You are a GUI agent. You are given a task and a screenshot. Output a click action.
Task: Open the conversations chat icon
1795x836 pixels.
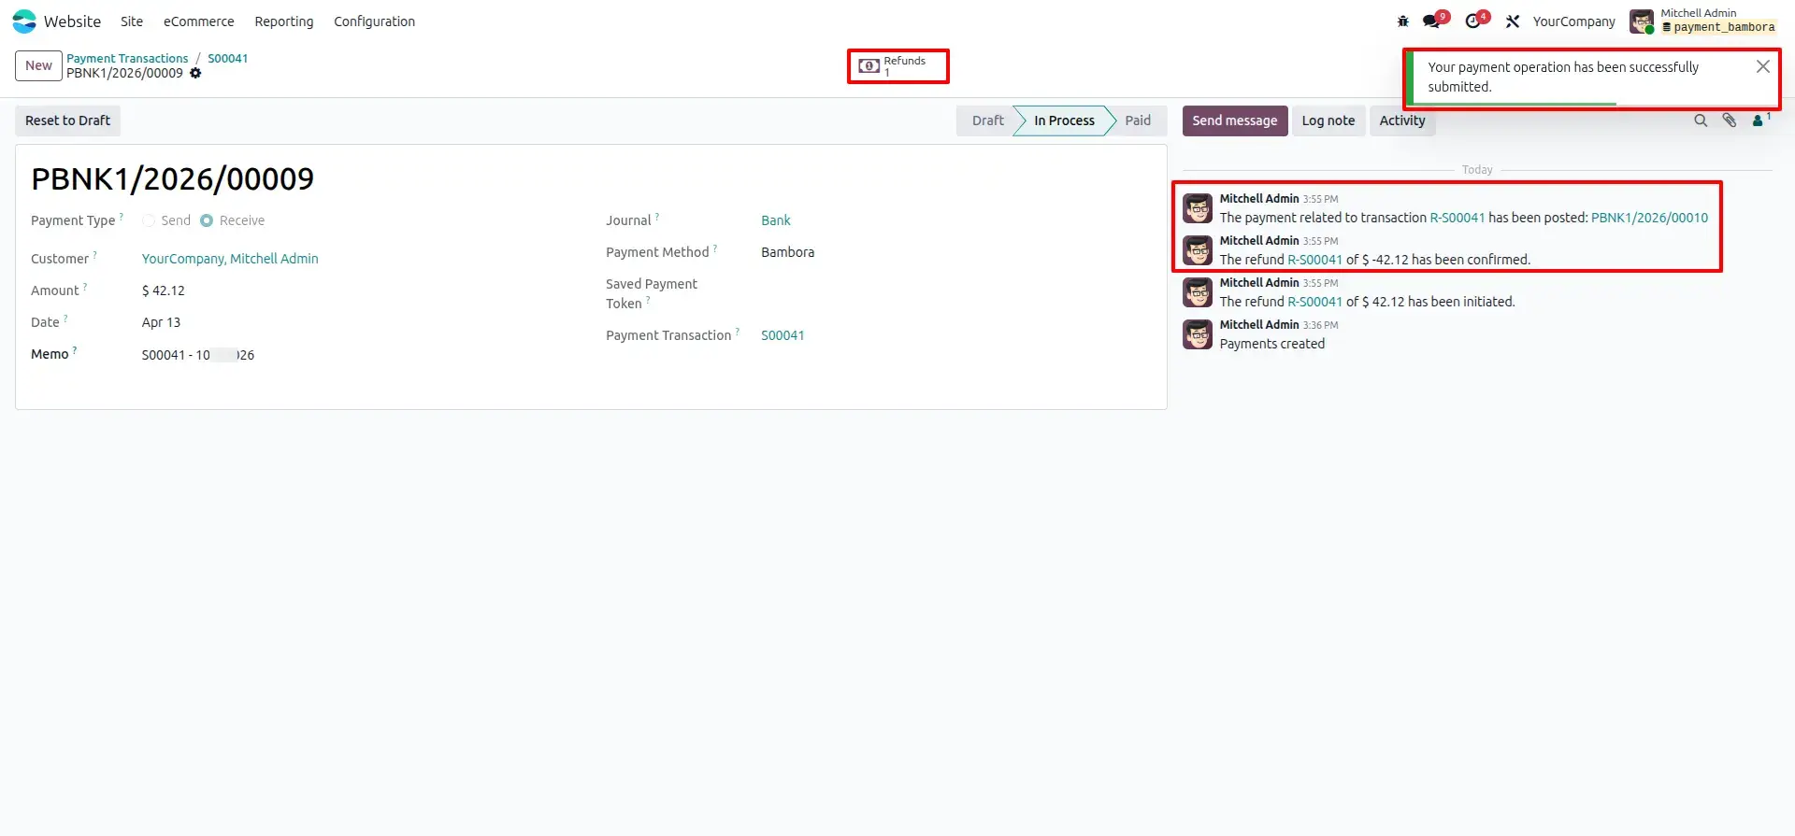click(1431, 21)
